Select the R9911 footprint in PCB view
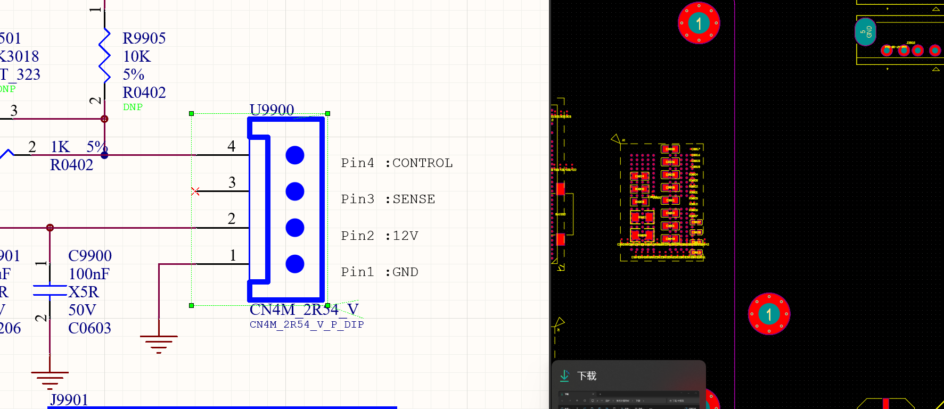The height and width of the screenshot is (409, 944). (x=642, y=217)
